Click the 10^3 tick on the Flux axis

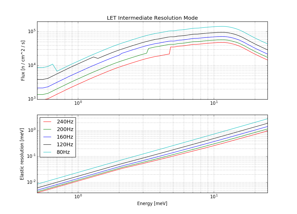click(32, 99)
